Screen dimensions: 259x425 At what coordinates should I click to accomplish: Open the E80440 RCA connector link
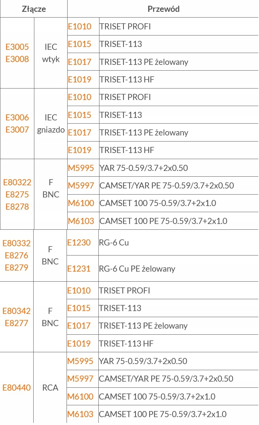(16, 388)
